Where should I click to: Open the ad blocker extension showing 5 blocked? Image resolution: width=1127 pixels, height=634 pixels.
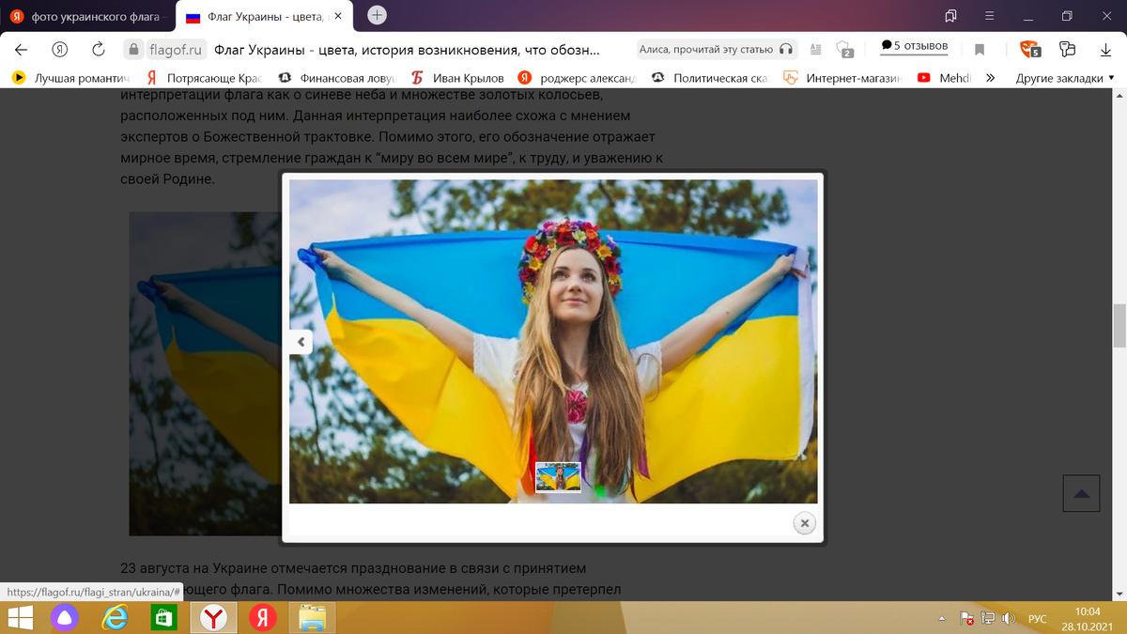click(x=1029, y=48)
